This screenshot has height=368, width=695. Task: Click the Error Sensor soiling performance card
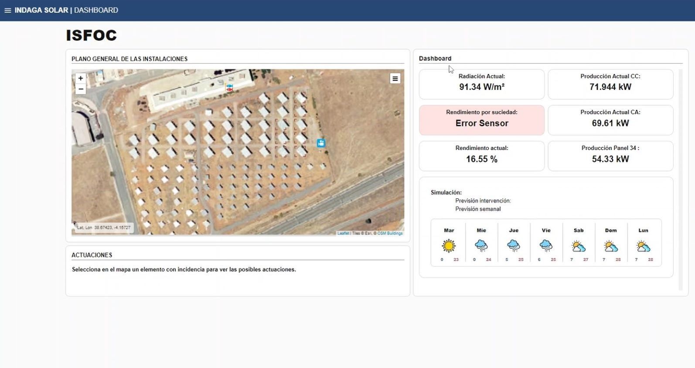tap(481, 120)
